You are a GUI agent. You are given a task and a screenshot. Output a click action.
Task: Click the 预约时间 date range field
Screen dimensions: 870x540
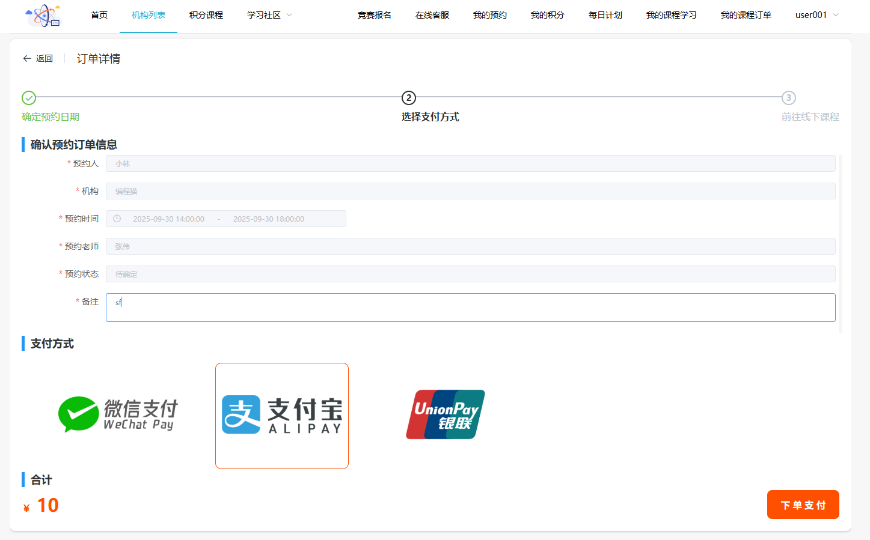tap(226, 219)
